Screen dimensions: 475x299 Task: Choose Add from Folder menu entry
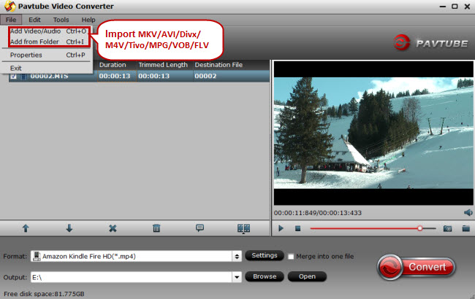[x=48, y=42]
